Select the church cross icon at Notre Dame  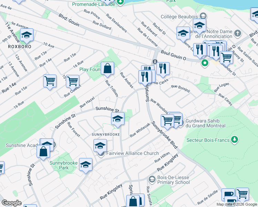238,33
